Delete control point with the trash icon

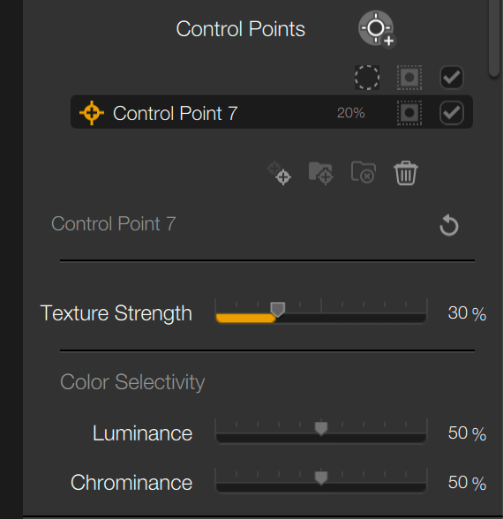coord(406,173)
